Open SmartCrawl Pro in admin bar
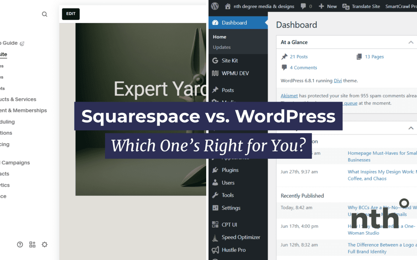Screen dimensions: 417x260 pos(401,7)
